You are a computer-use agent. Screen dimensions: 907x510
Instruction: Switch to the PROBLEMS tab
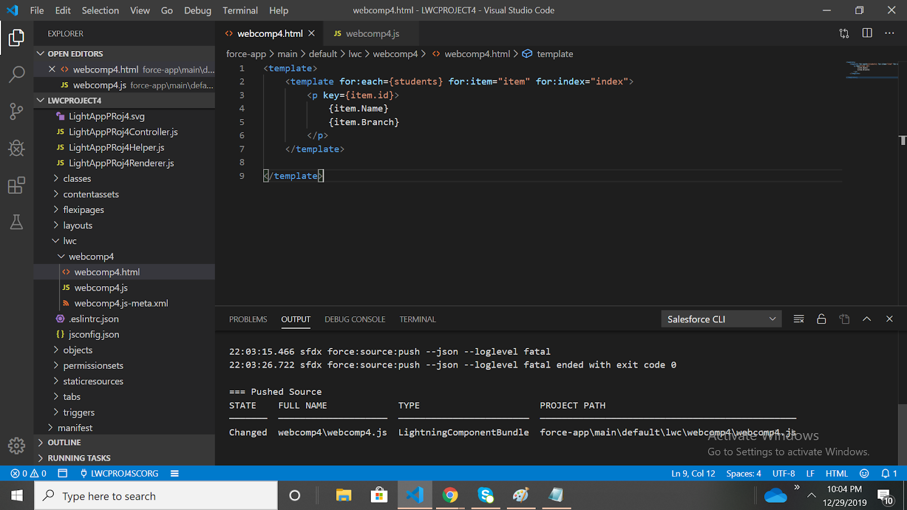click(248, 319)
